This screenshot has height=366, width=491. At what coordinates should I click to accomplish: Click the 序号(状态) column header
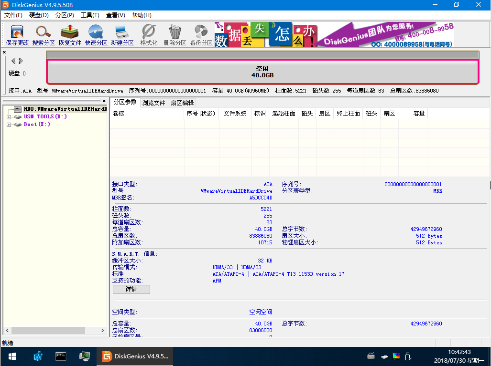click(201, 114)
